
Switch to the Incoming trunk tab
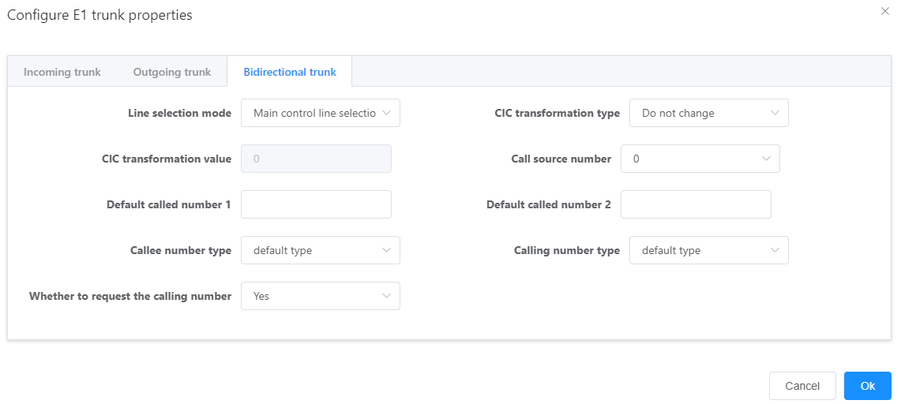pyautogui.click(x=62, y=73)
